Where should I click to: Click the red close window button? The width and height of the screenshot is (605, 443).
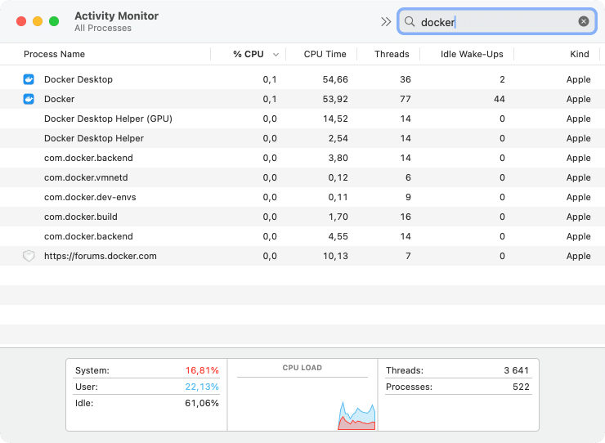[x=21, y=21]
